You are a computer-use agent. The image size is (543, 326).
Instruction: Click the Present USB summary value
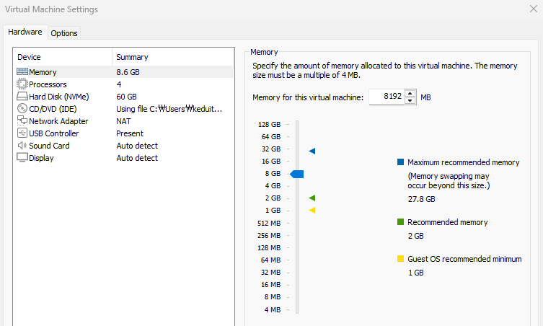[x=130, y=133]
